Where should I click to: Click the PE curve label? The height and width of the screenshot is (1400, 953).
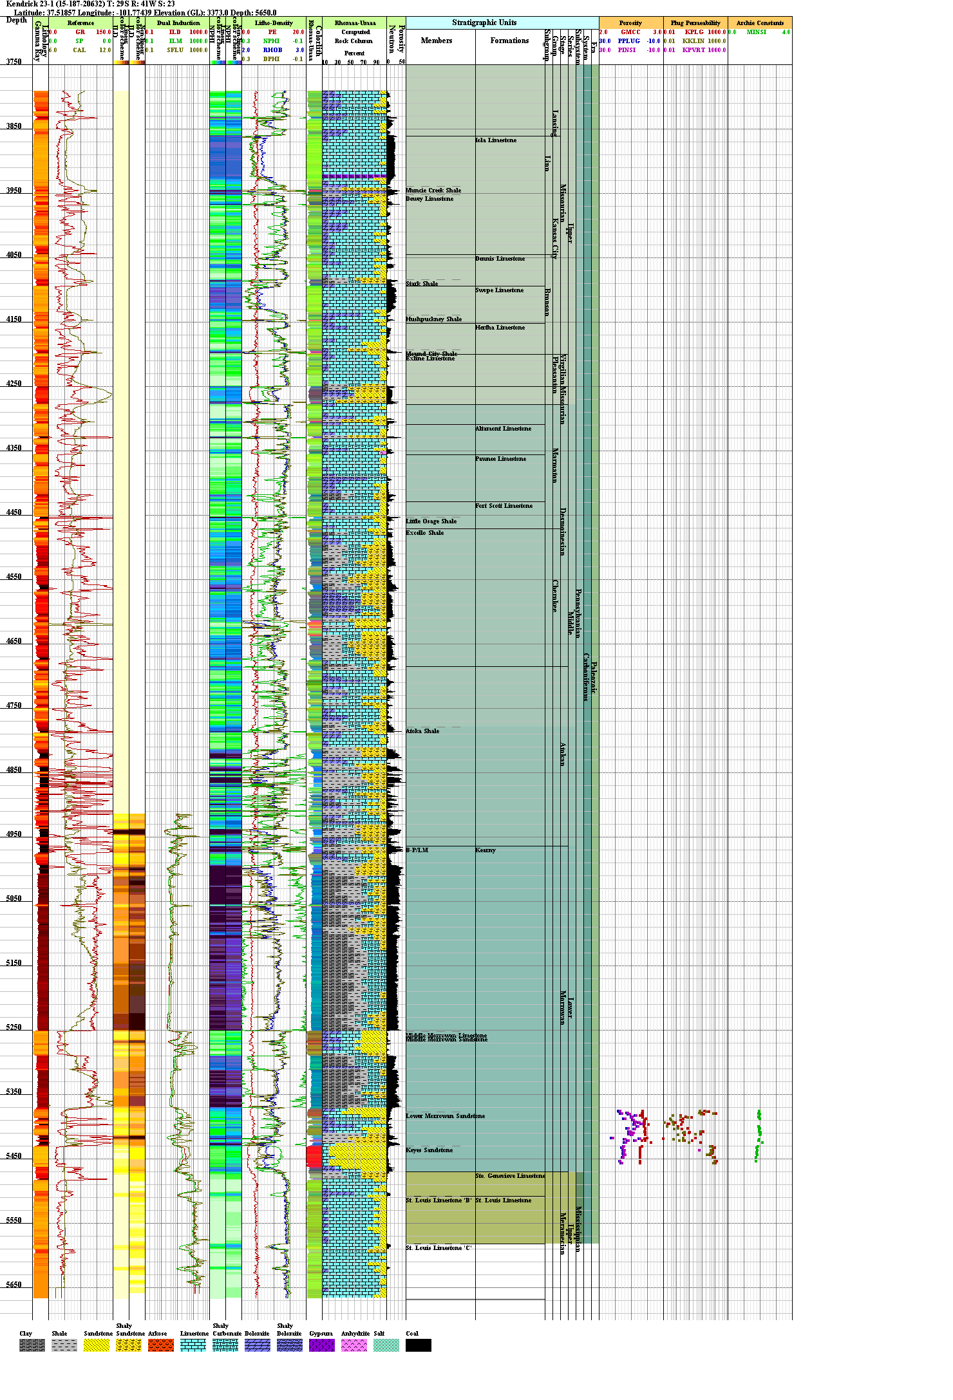tap(272, 32)
